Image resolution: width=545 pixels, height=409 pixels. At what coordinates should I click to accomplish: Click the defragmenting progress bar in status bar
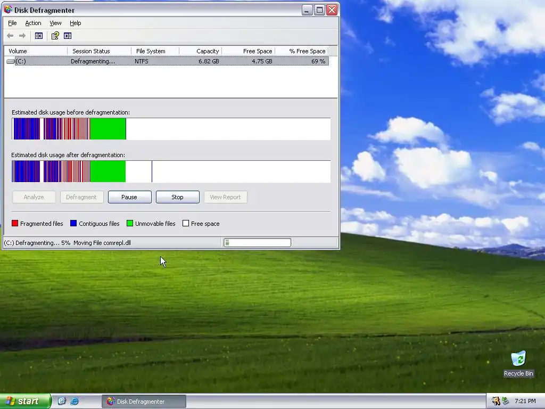tap(257, 242)
